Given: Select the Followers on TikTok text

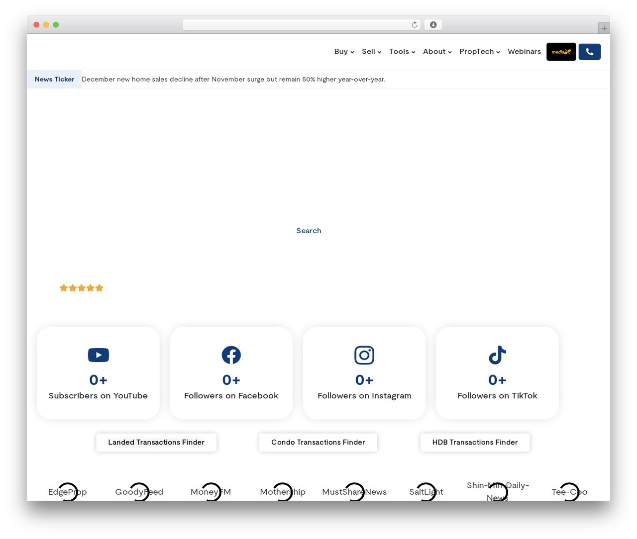Looking at the screenshot, I should [497, 396].
